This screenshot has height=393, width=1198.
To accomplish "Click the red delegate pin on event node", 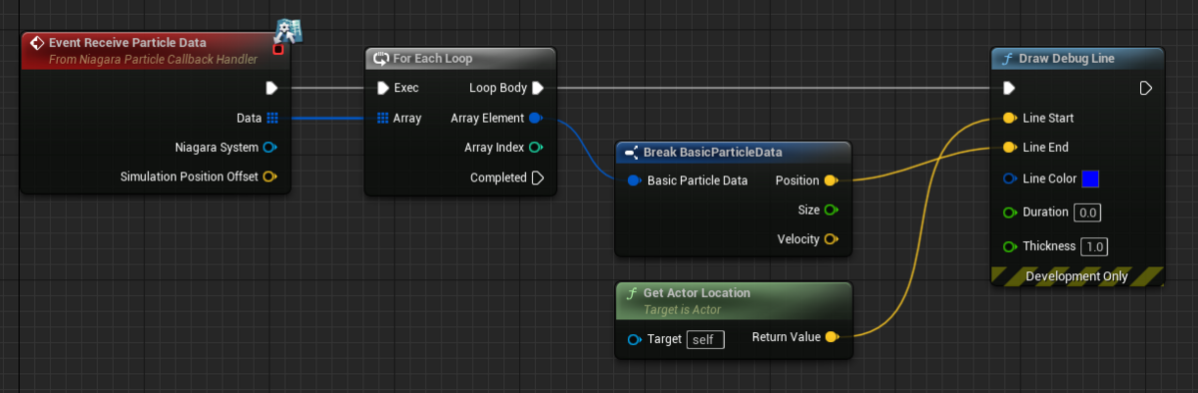I will tap(279, 50).
